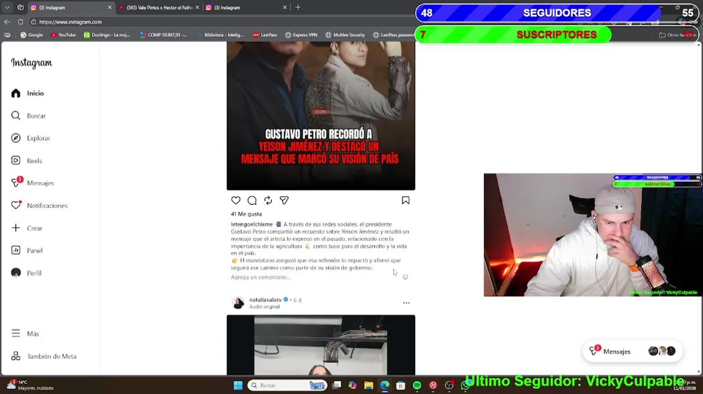Viewport: 703px width, 394px height.
Task: Open Microsoft Edge in the taskbar
Action: pos(385,385)
